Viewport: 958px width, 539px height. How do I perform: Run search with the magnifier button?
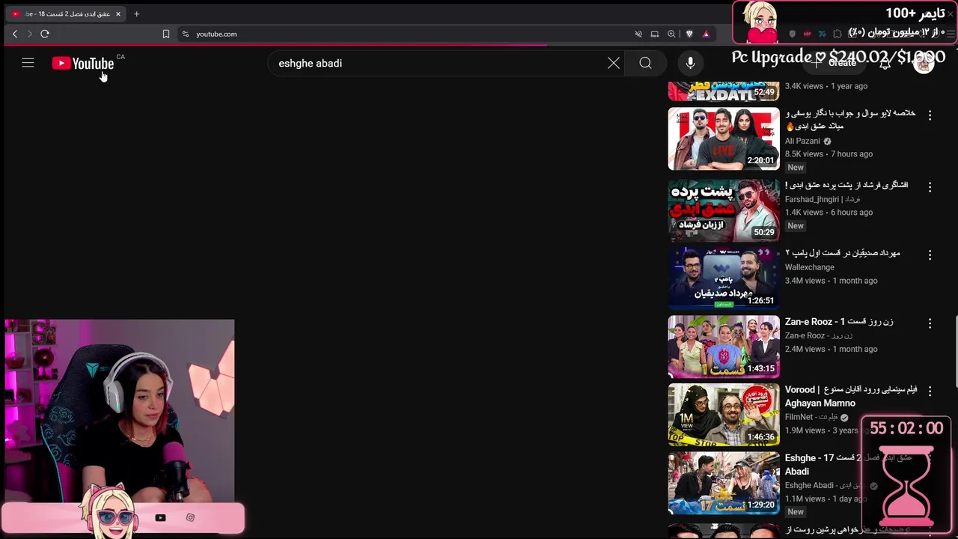click(x=645, y=63)
